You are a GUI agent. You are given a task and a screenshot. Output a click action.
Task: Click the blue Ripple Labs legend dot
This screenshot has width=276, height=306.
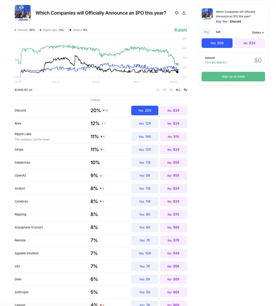41,30
